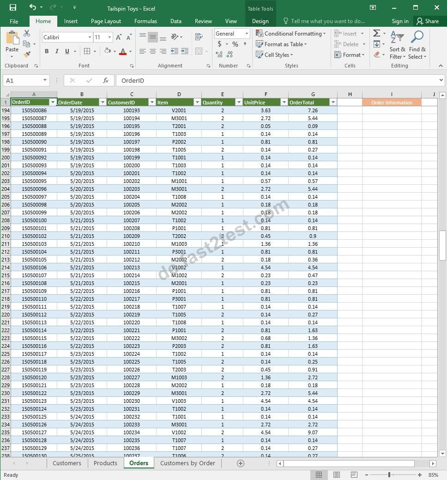The width and height of the screenshot is (447, 480).
Task: Click the Share button
Action: 428,21
